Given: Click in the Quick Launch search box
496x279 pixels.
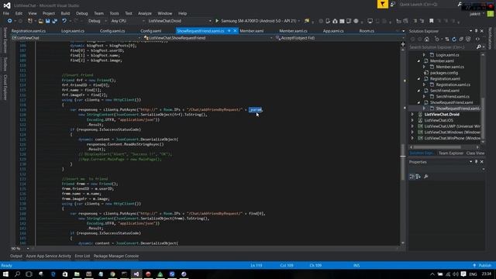Looking at the screenshot, I should click(427, 5).
